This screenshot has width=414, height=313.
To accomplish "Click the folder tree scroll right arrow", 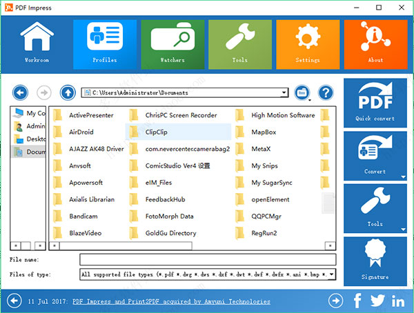I will pos(40,246).
